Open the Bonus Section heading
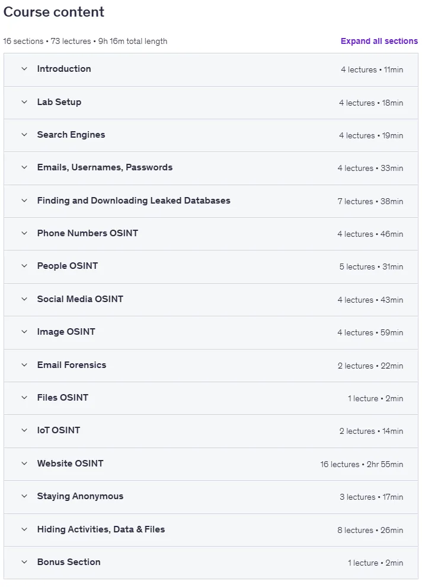 point(69,562)
